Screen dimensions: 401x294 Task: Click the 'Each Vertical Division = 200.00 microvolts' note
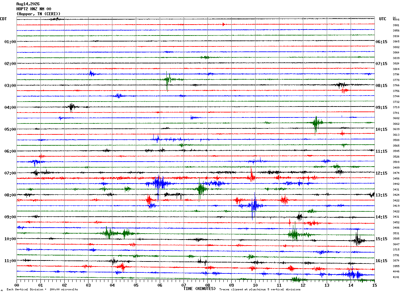click(42, 290)
